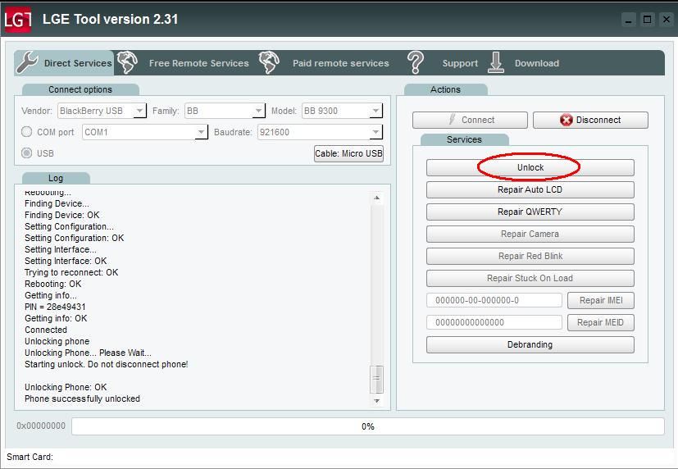Click the Disconnect button
678x469 pixels.
590,121
